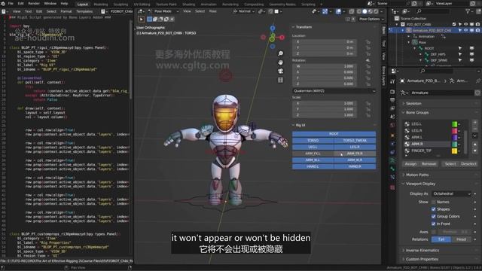Open Display As Octahedral dropdown
The width and height of the screenshot is (482, 271).
coord(451,194)
